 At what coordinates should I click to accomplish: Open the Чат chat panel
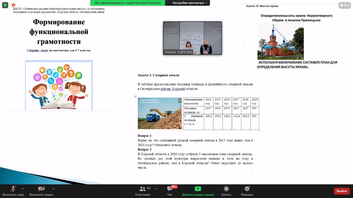170,191
